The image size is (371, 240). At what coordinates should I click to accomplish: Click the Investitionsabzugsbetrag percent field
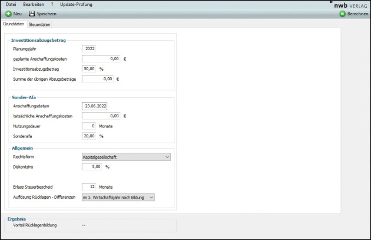click(89, 69)
